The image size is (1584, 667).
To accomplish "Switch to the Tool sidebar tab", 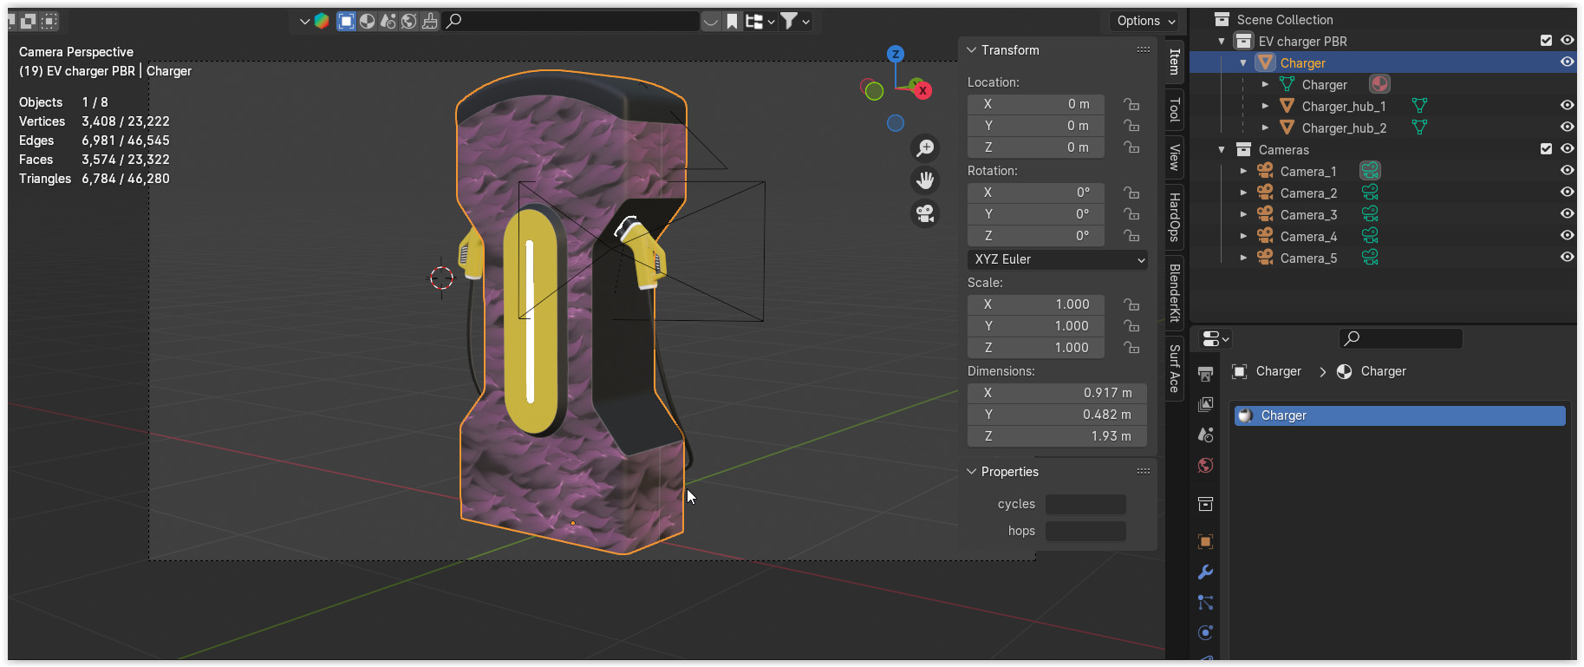I will point(1175,110).
